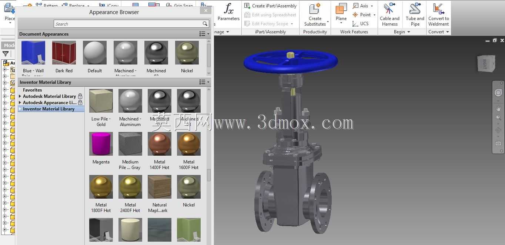Click the UCS tool

[361, 24]
